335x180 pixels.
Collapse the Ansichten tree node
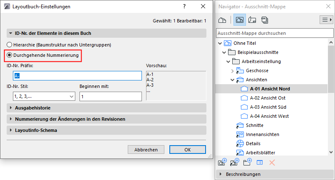[232, 80]
